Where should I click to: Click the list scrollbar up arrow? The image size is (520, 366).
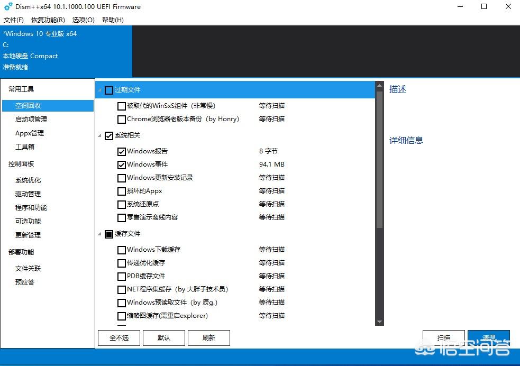(379, 86)
